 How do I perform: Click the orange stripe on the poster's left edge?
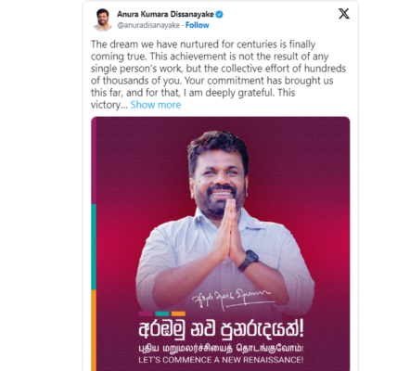click(x=94, y=330)
